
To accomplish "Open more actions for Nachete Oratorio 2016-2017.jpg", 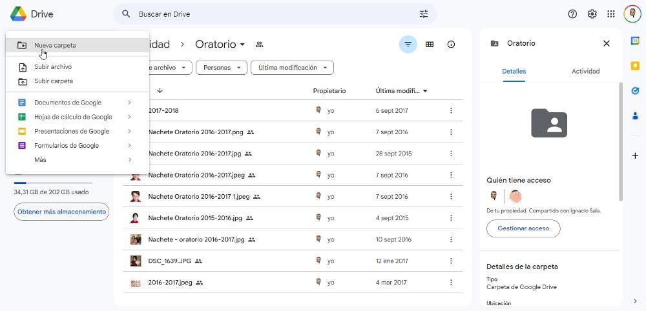I will pyautogui.click(x=451, y=154).
